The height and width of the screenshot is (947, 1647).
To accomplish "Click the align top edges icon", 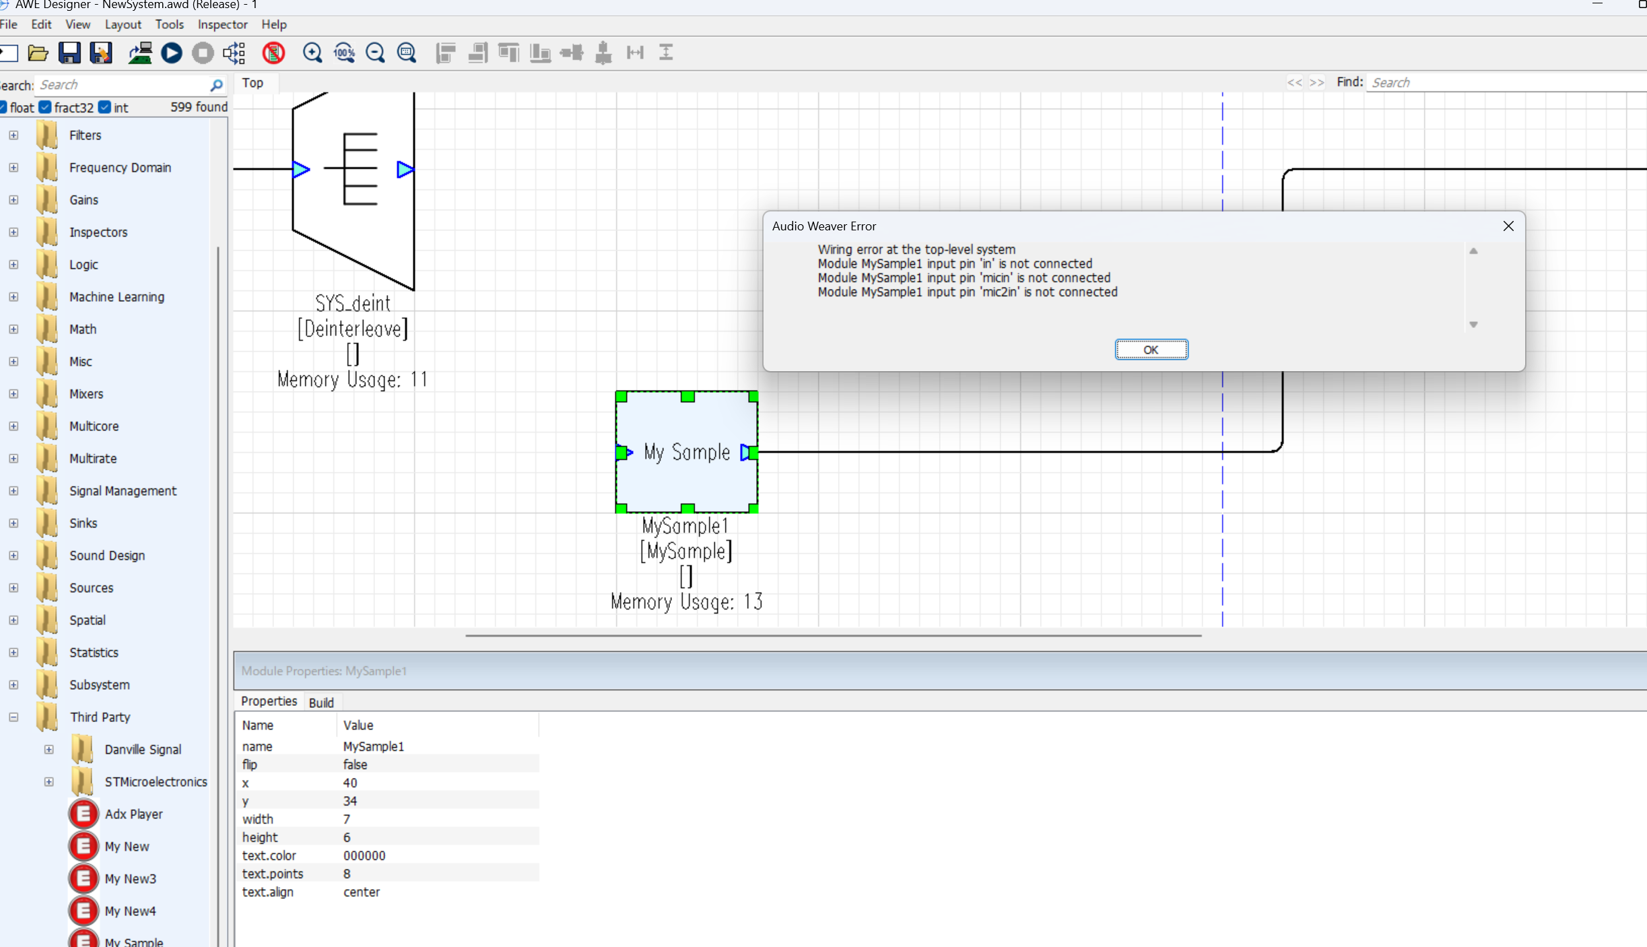I will point(509,53).
